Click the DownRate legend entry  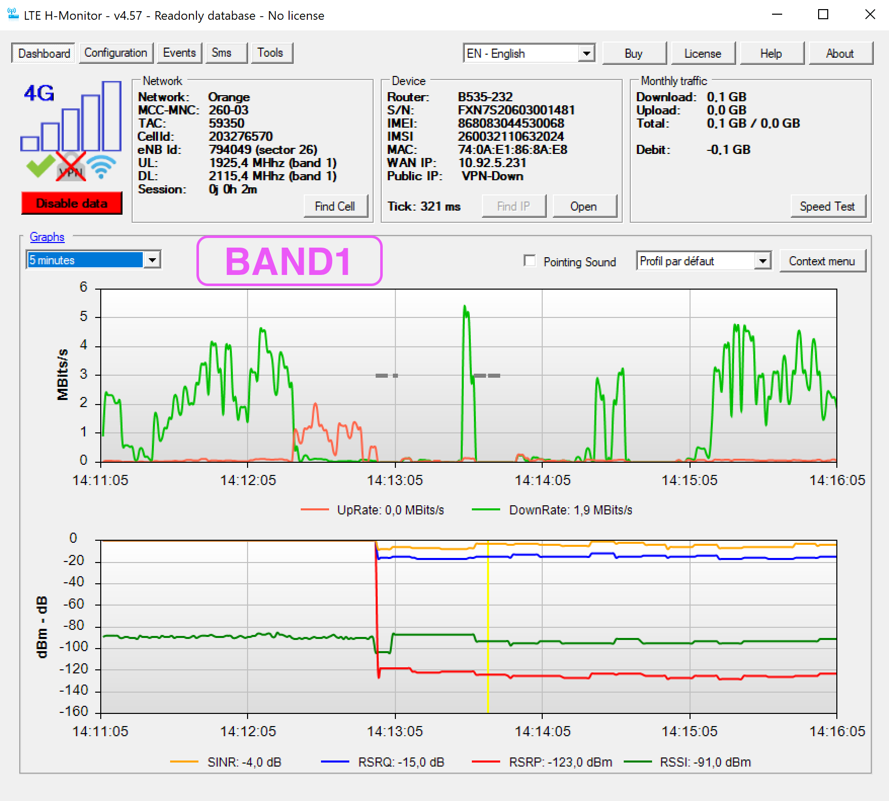[x=552, y=510]
